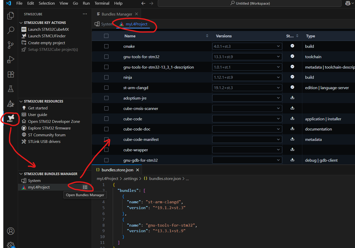
Task: Open cmake version dropdown 4.0.1+st.3
Action: pyautogui.click(x=247, y=46)
